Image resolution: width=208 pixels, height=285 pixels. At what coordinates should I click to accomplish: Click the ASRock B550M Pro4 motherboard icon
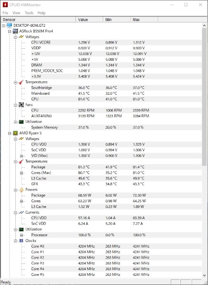[15, 31]
